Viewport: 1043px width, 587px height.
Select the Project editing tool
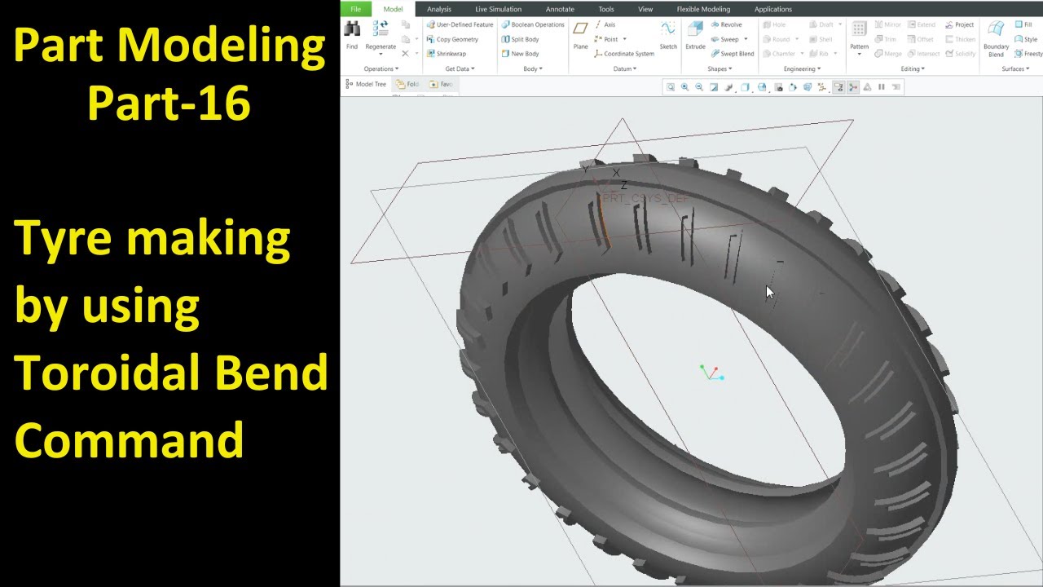[960, 24]
